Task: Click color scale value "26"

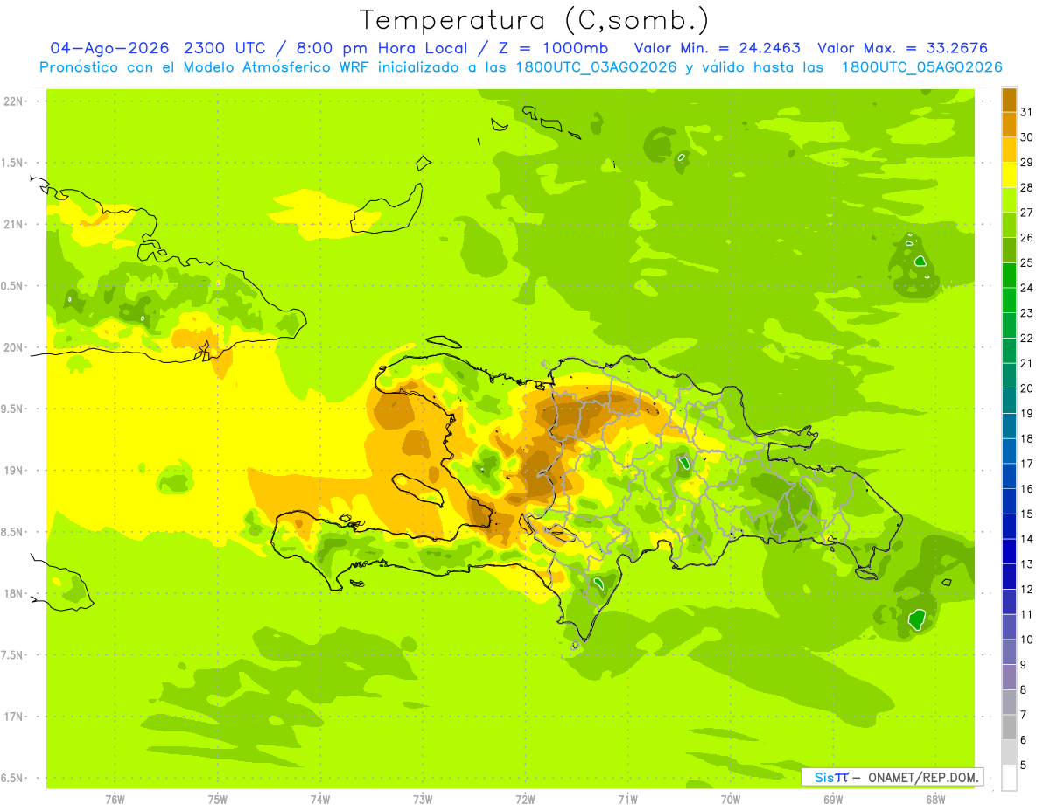Action: pyautogui.click(x=1027, y=238)
